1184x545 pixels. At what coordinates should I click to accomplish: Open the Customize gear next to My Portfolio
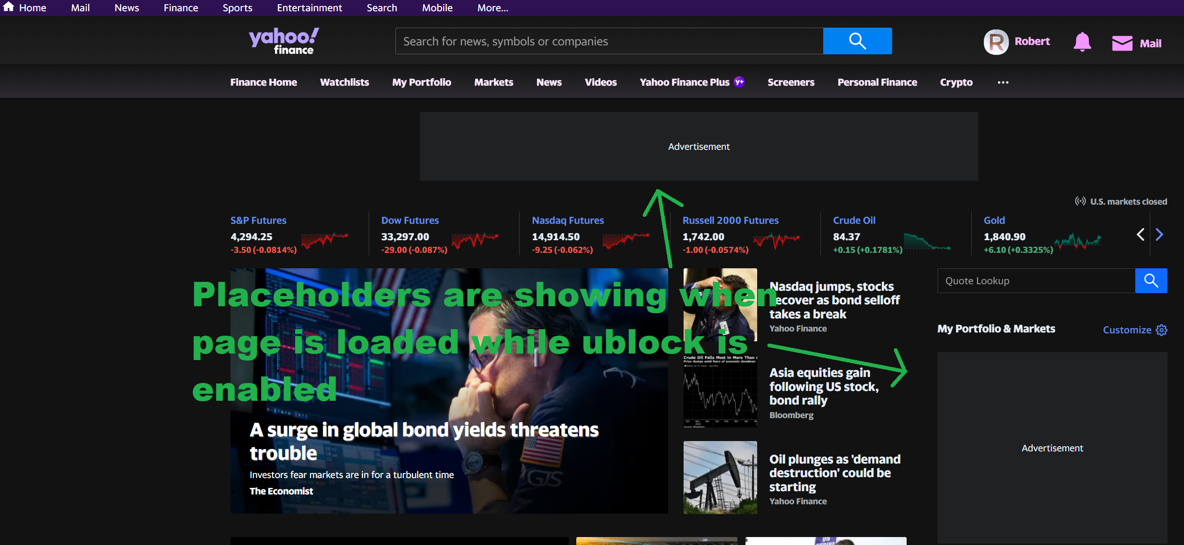click(1162, 330)
